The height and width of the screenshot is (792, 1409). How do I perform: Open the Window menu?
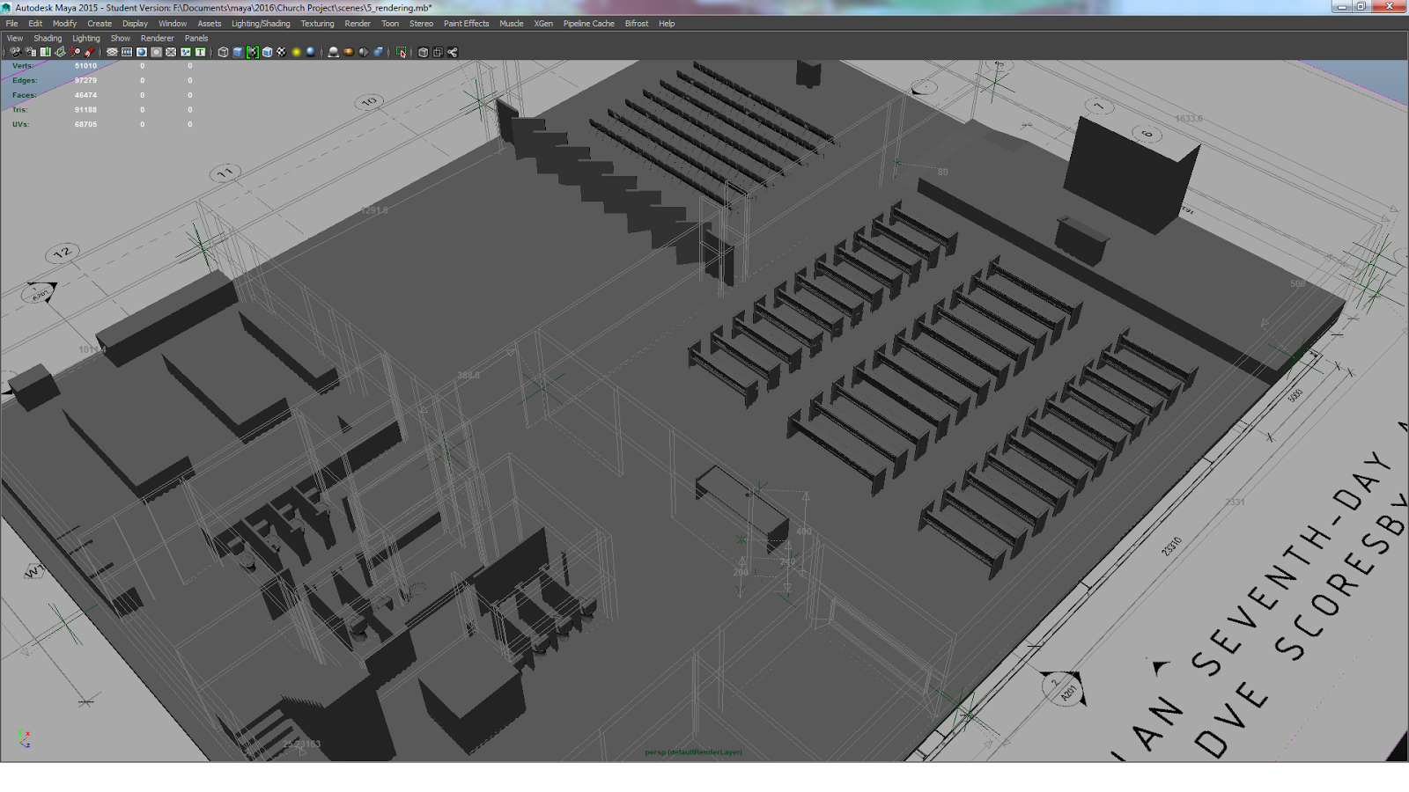pyautogui.click(x=173, y=24)
